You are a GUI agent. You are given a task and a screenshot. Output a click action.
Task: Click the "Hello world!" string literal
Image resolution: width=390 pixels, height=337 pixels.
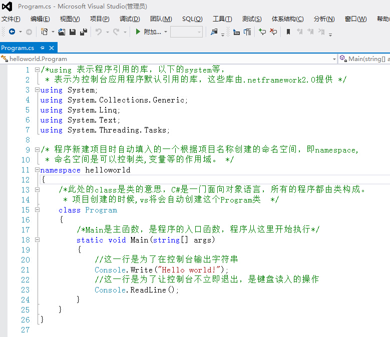click(190, 269)
